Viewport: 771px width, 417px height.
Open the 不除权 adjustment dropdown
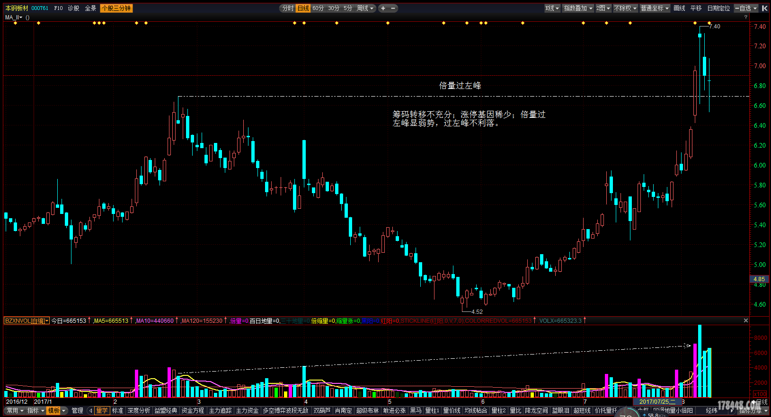point(625,8)
